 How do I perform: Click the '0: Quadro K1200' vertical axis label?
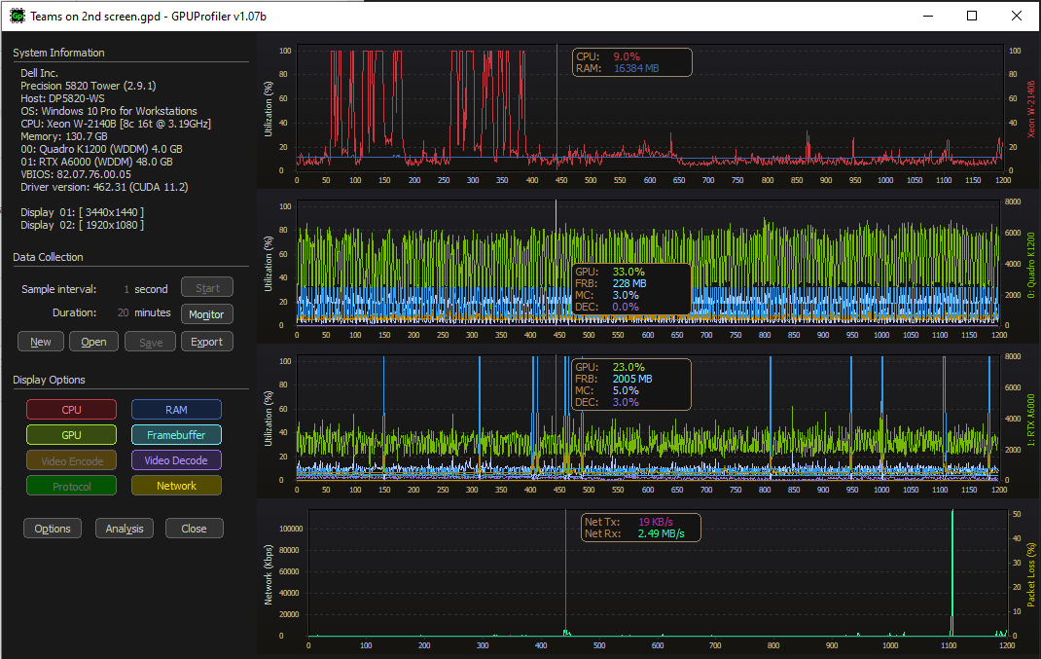pos(1030,265)
